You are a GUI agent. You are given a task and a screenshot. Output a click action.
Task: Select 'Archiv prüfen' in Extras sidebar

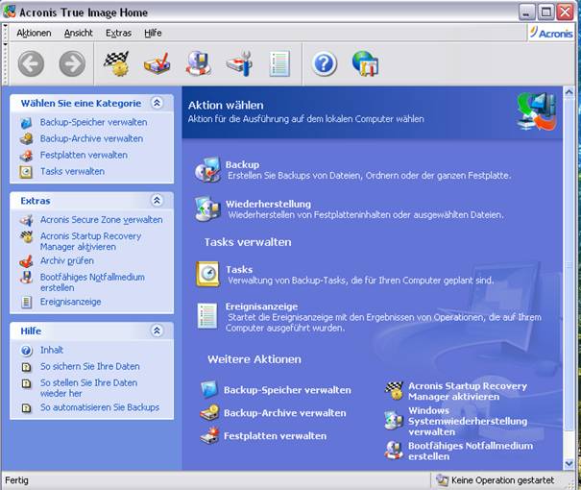pos(67,261)
